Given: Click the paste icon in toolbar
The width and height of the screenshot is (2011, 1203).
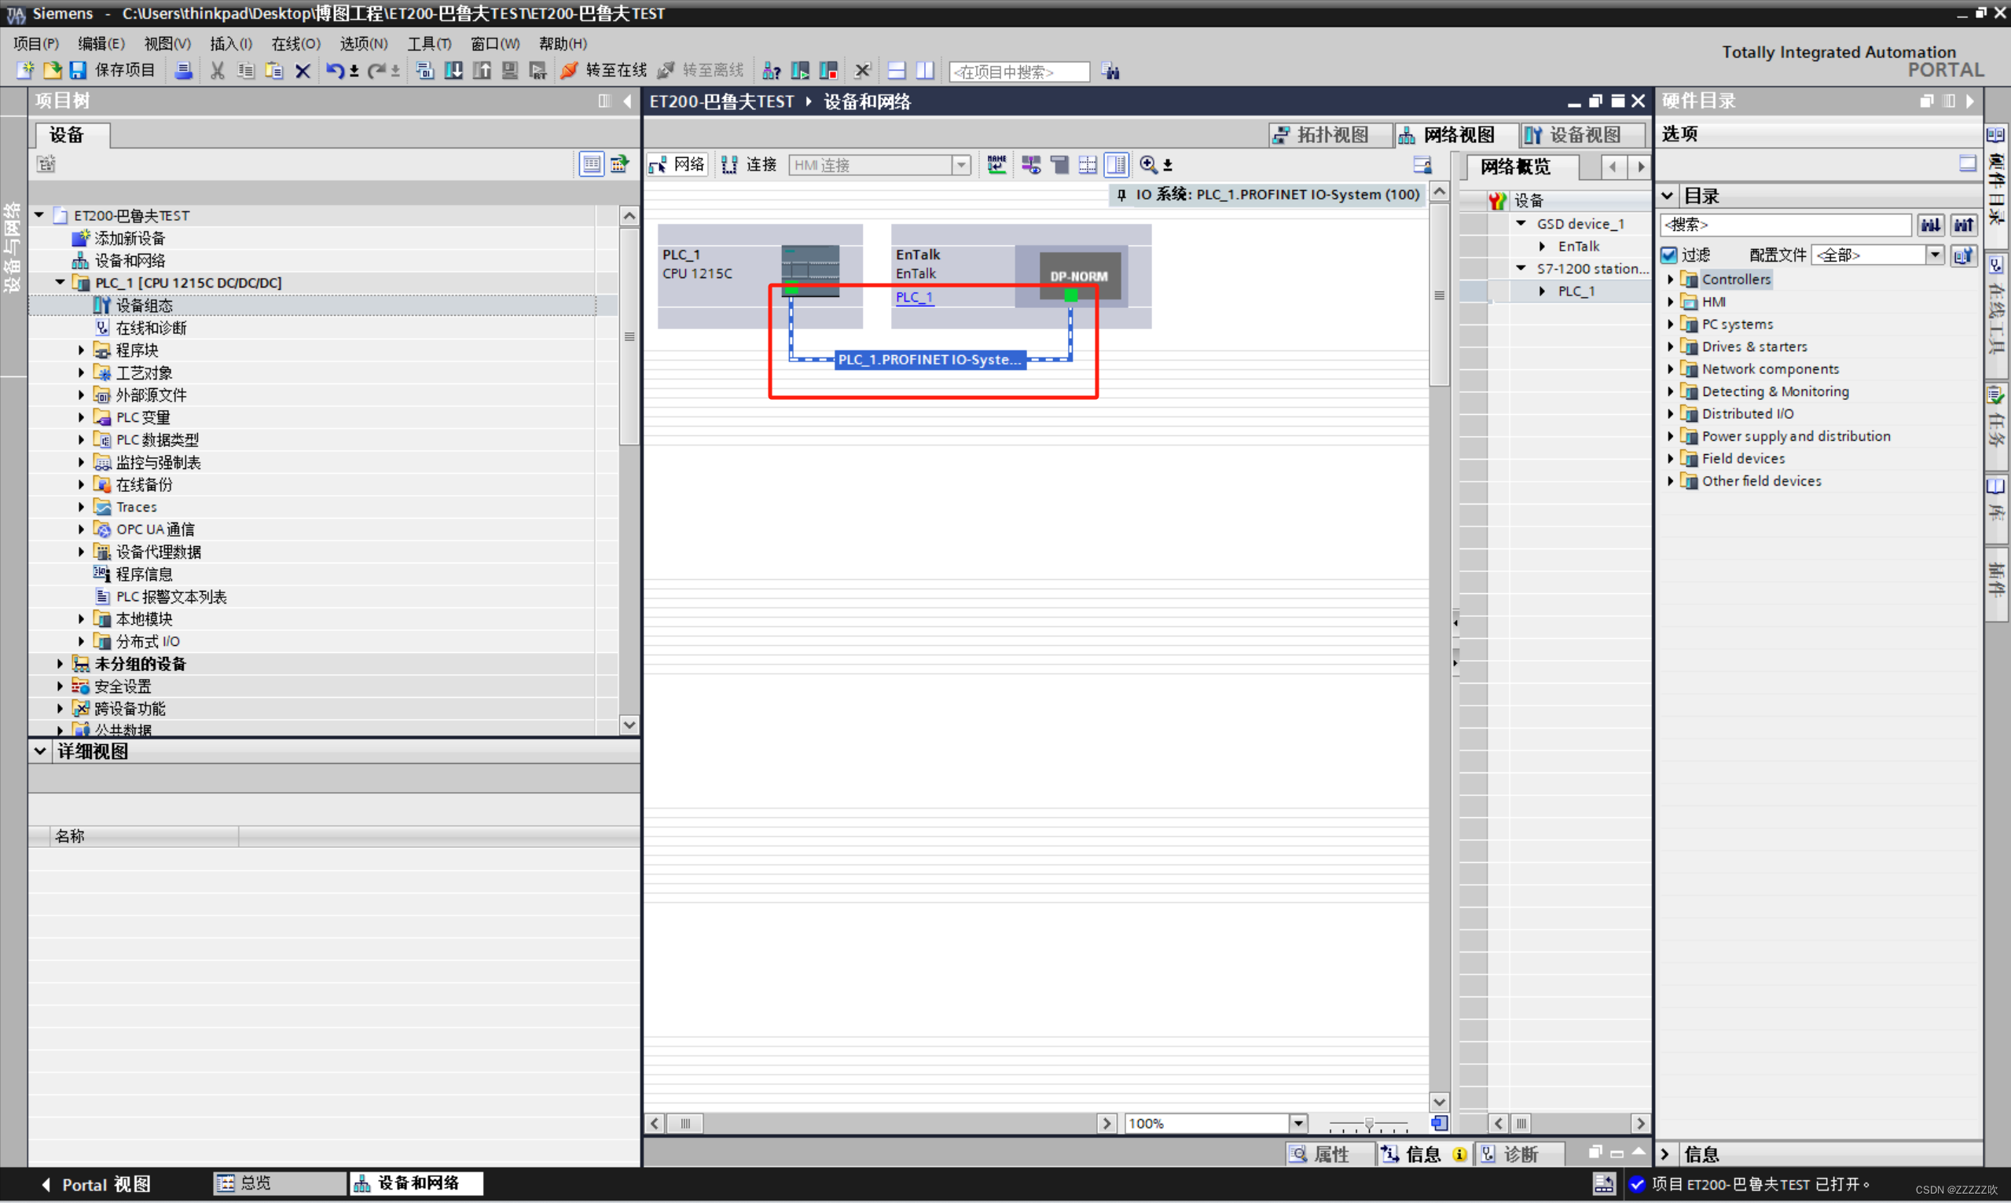Looking at the screenshot, I should tap(274, 72).
